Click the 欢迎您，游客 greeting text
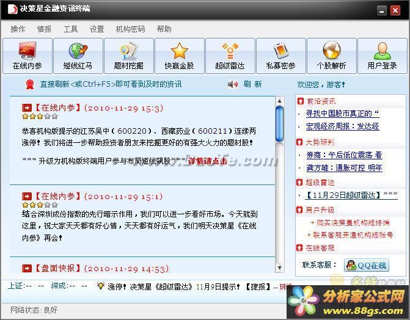This screenshot has width=410, height=320. click(x=321, y=84)
